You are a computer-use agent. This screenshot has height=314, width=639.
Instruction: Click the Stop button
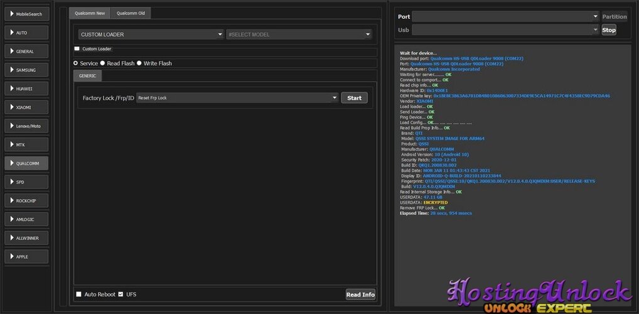coord(609,30)
